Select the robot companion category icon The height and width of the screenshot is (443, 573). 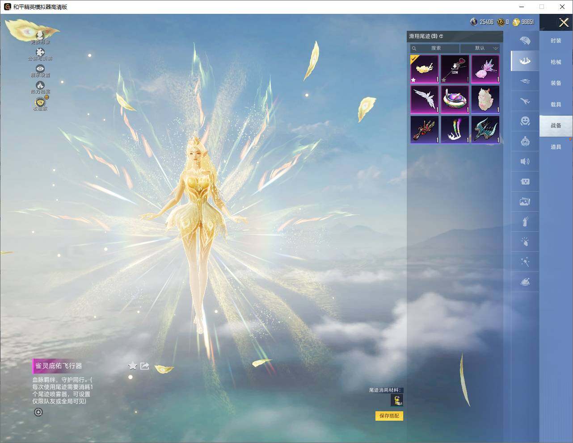pyautogui.click(x=525, y=141)
